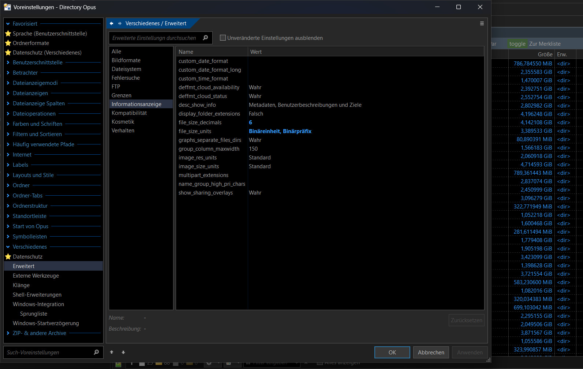Open the Windows-Integration page

pos(38,304)
